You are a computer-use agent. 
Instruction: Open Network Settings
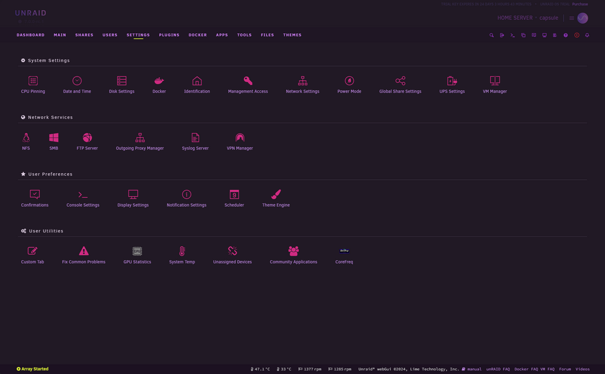302,85
